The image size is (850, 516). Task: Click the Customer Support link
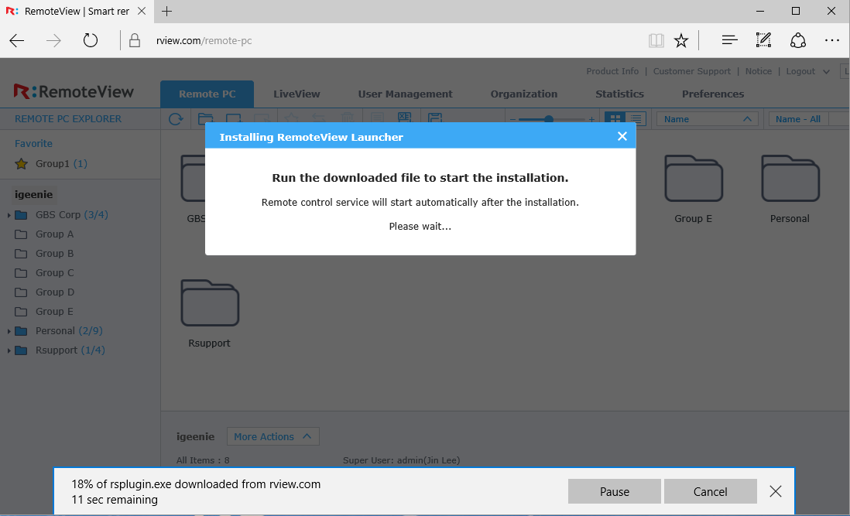[x=692, y=71]
